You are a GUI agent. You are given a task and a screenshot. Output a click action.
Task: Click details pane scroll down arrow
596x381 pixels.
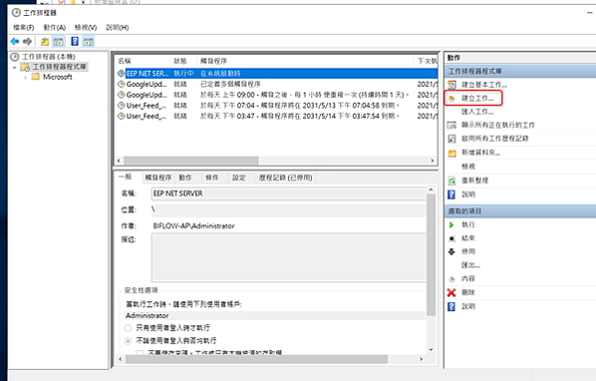[431, 349]
